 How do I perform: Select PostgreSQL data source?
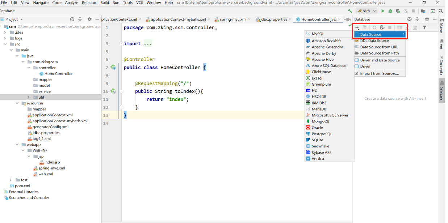329,134
